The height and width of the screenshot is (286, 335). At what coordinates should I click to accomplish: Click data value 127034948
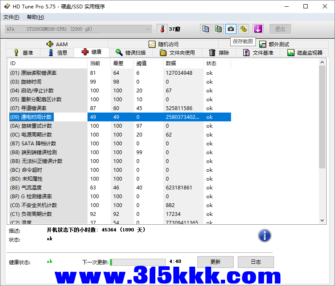pyautogui.click(x=179, y=73)
